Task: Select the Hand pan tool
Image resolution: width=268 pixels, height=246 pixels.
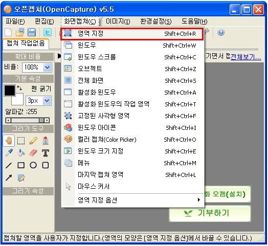Action: (x=9, y=141)
